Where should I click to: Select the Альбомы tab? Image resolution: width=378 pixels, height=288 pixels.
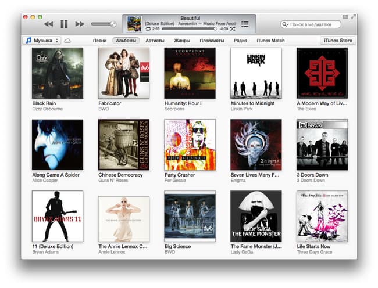(126, 41)
